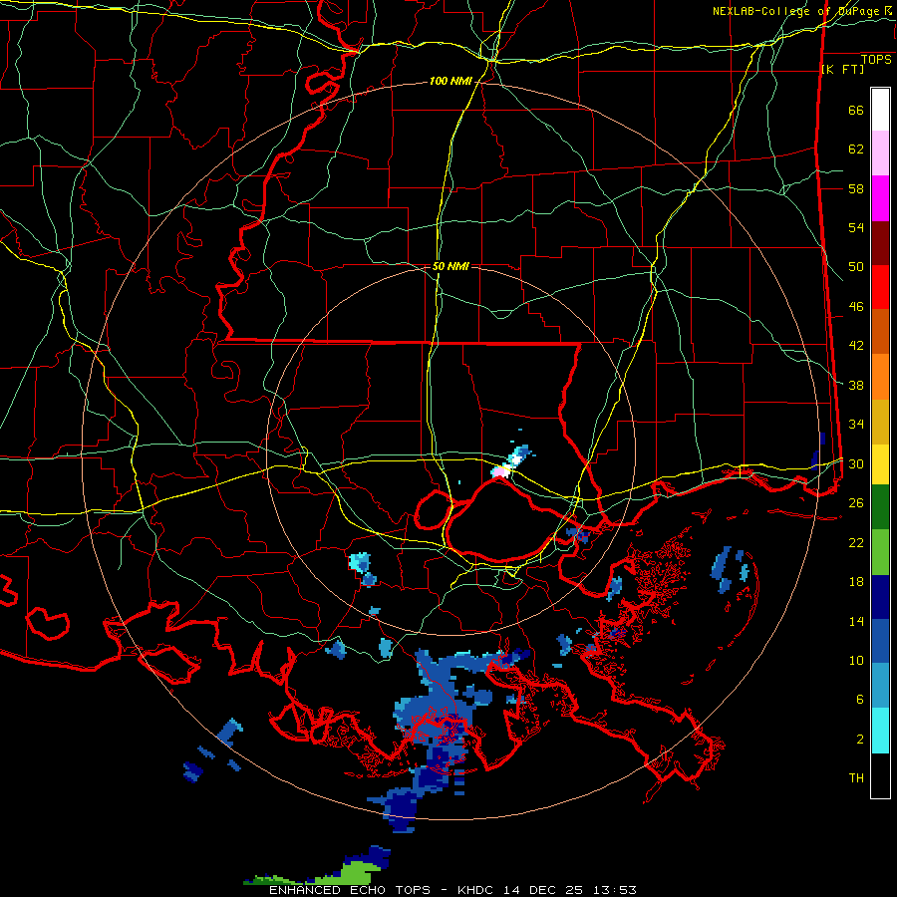Click the '10' legend value
This screenshot has width=897, height=897.
pos(856,660)
